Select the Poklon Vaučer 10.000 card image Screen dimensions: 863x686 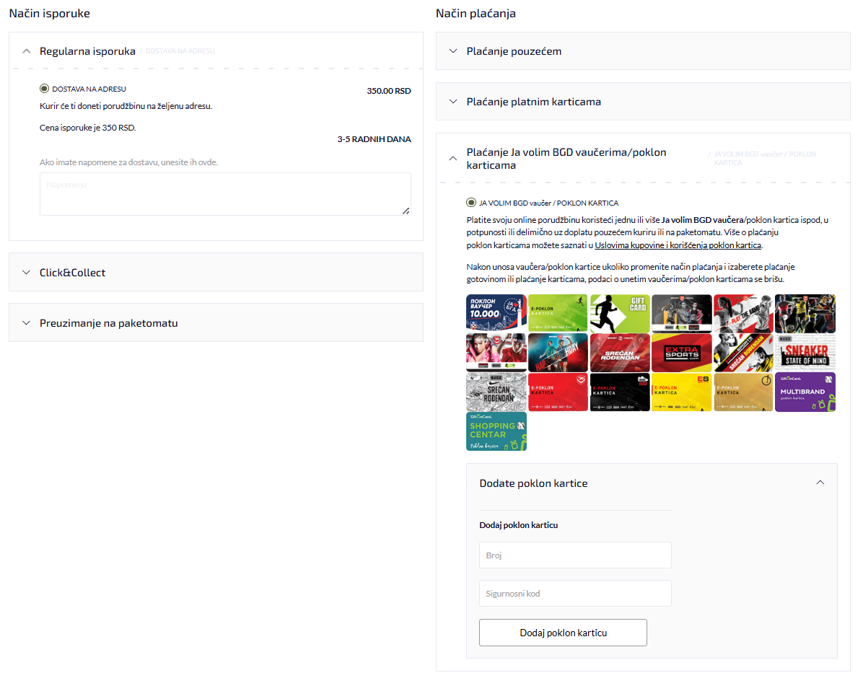(x=496, y=311)
